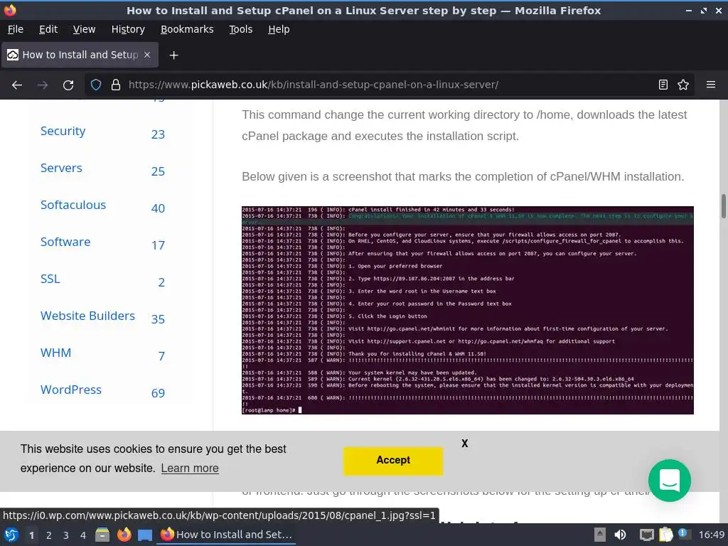The width and height of the screenshot is (728, 546).
Task: Reload the current page
Action: click(x=68, y=85)
